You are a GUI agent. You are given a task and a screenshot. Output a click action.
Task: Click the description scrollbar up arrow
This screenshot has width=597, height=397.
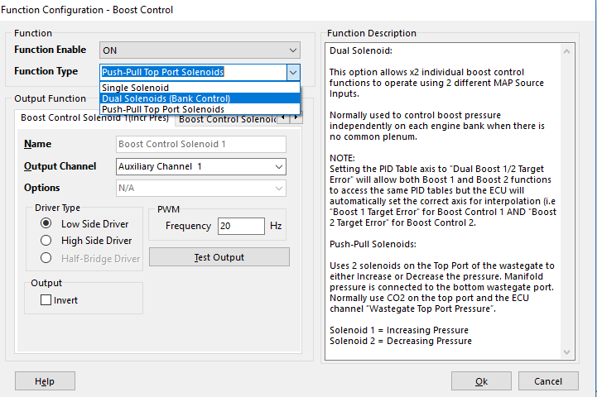pos(566,50)
